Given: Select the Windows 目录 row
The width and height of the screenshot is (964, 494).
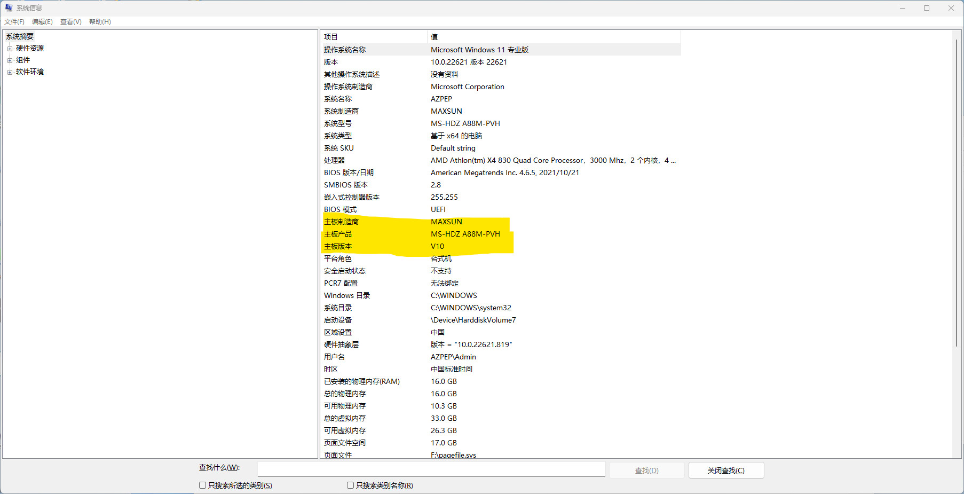Looking at the screenshot, I should coord(501,295).
